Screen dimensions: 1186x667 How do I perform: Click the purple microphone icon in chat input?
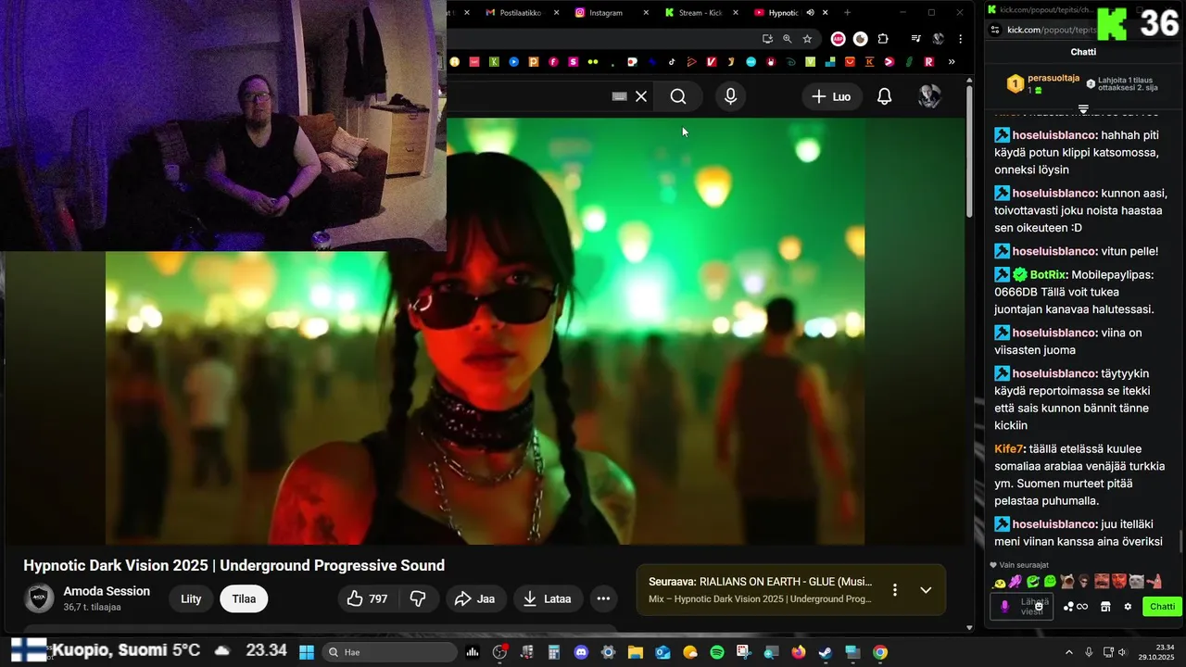click(x=1004, y=607)
